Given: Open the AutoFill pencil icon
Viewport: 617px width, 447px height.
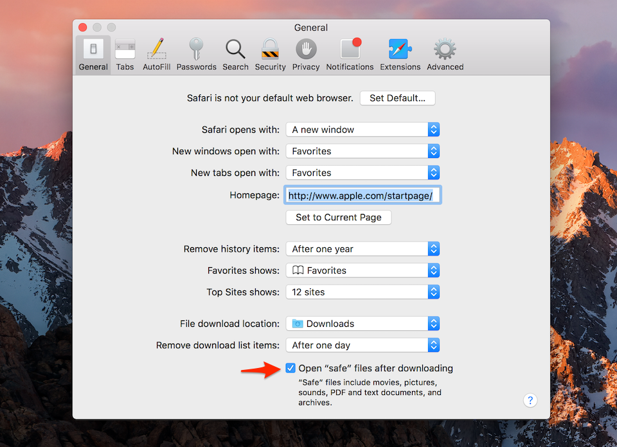Looking at the screenshot, I should [x=157, y=49].
